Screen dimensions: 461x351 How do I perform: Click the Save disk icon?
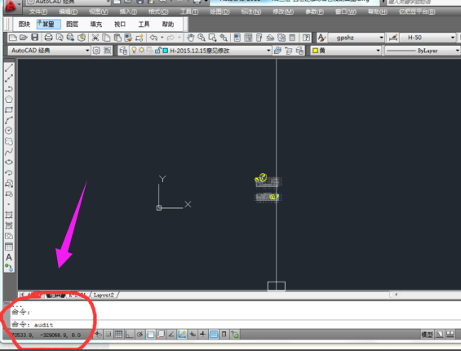click(35, 38)
